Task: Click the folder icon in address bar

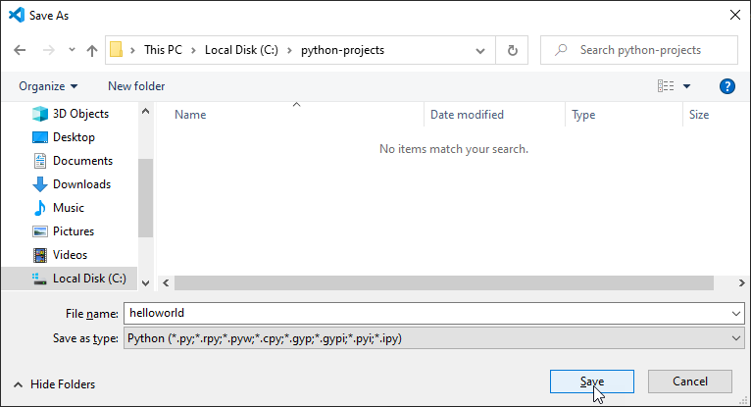Action: coord(117,50)
